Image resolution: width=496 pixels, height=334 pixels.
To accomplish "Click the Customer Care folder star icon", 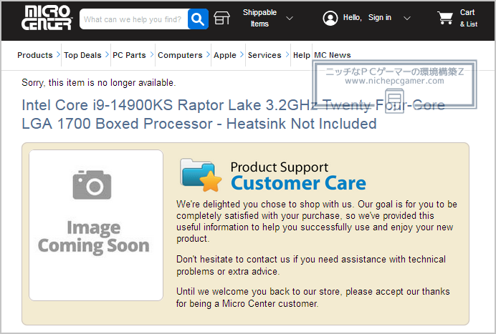I will pos(201,175).
